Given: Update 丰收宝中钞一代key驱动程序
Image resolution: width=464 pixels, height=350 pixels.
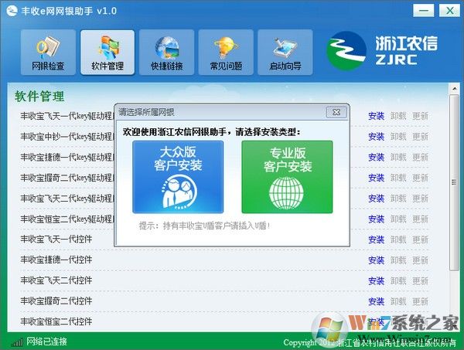Looking at the screenshot, I should click(420, 137).
